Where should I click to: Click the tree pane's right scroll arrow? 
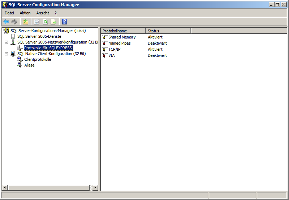click(x=95, y=187)
